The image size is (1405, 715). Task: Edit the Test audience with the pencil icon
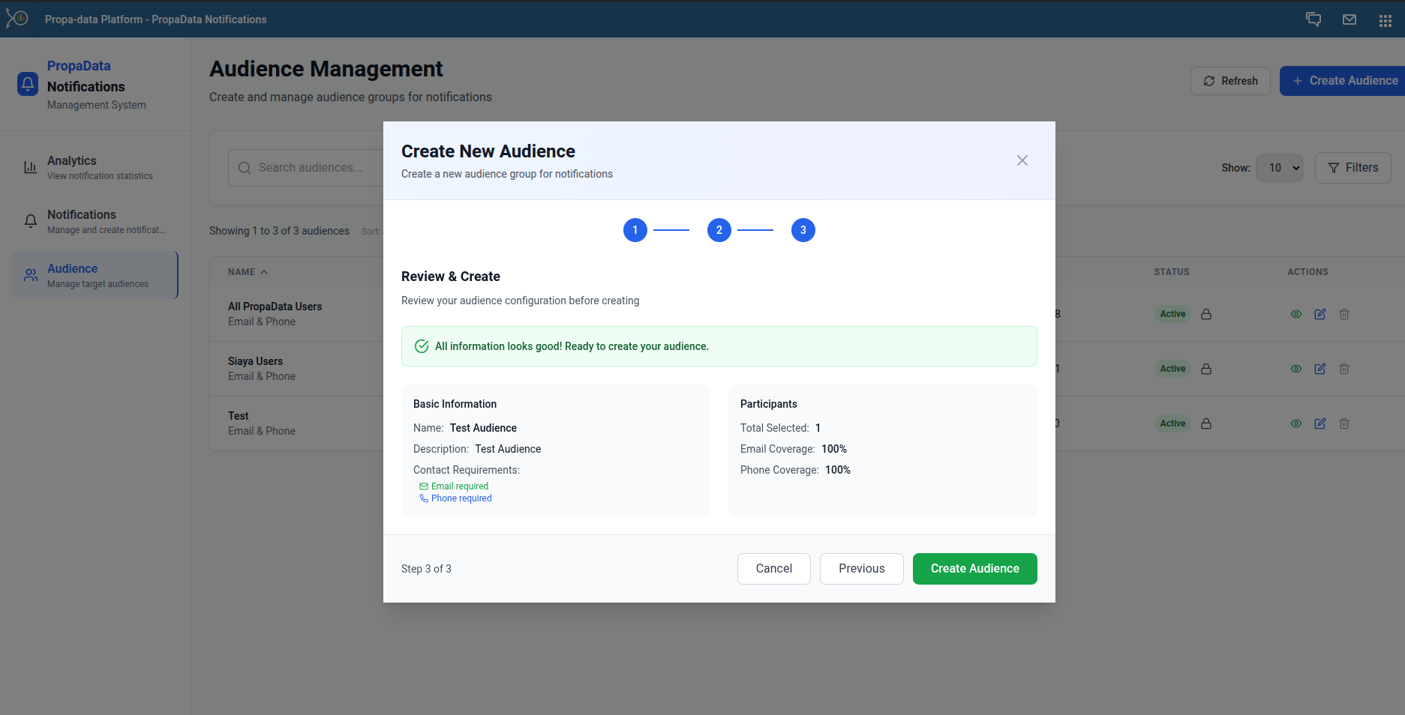1320,423
